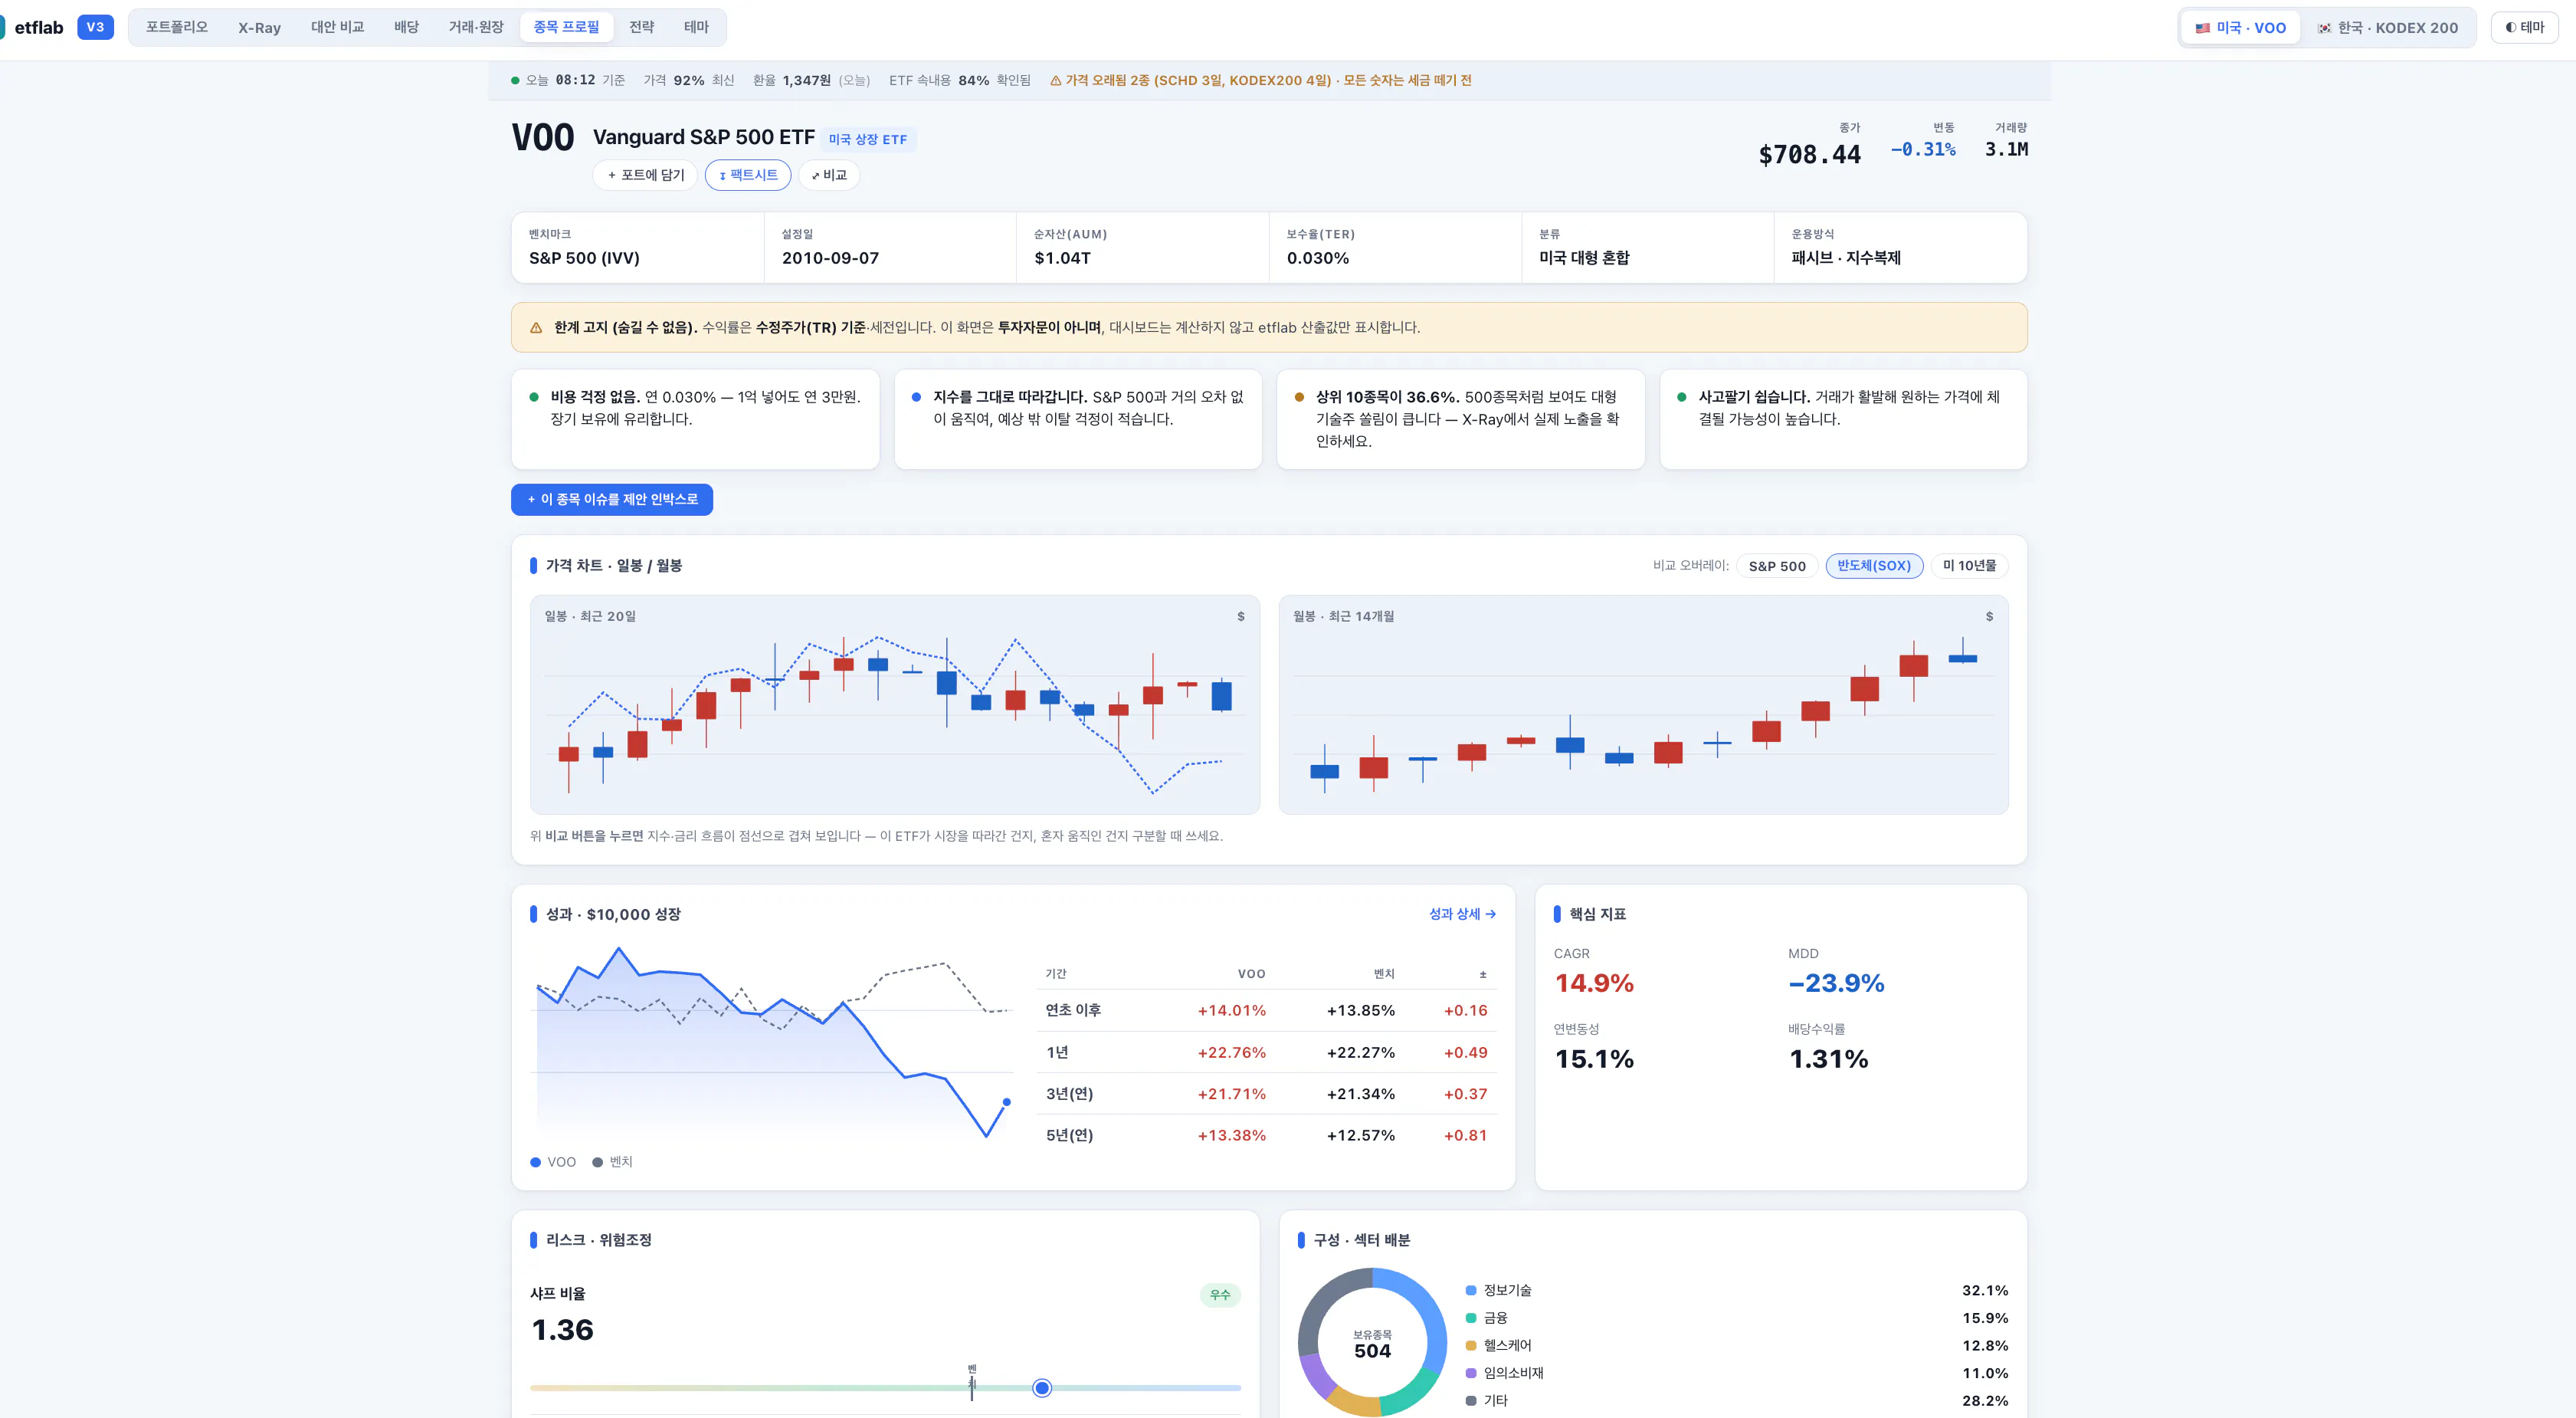
Task: Click the CAGR value 14.9%
Action: click(1594, 983)
